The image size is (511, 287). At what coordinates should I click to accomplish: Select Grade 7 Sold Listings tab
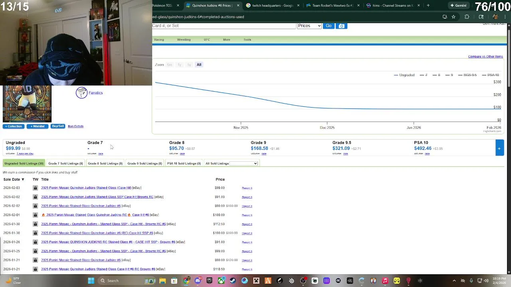(x=65, y=163)
